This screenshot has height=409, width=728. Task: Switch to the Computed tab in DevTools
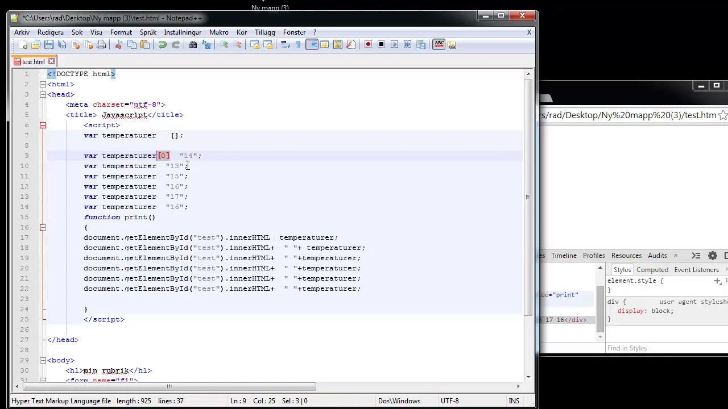coord(652,270)
